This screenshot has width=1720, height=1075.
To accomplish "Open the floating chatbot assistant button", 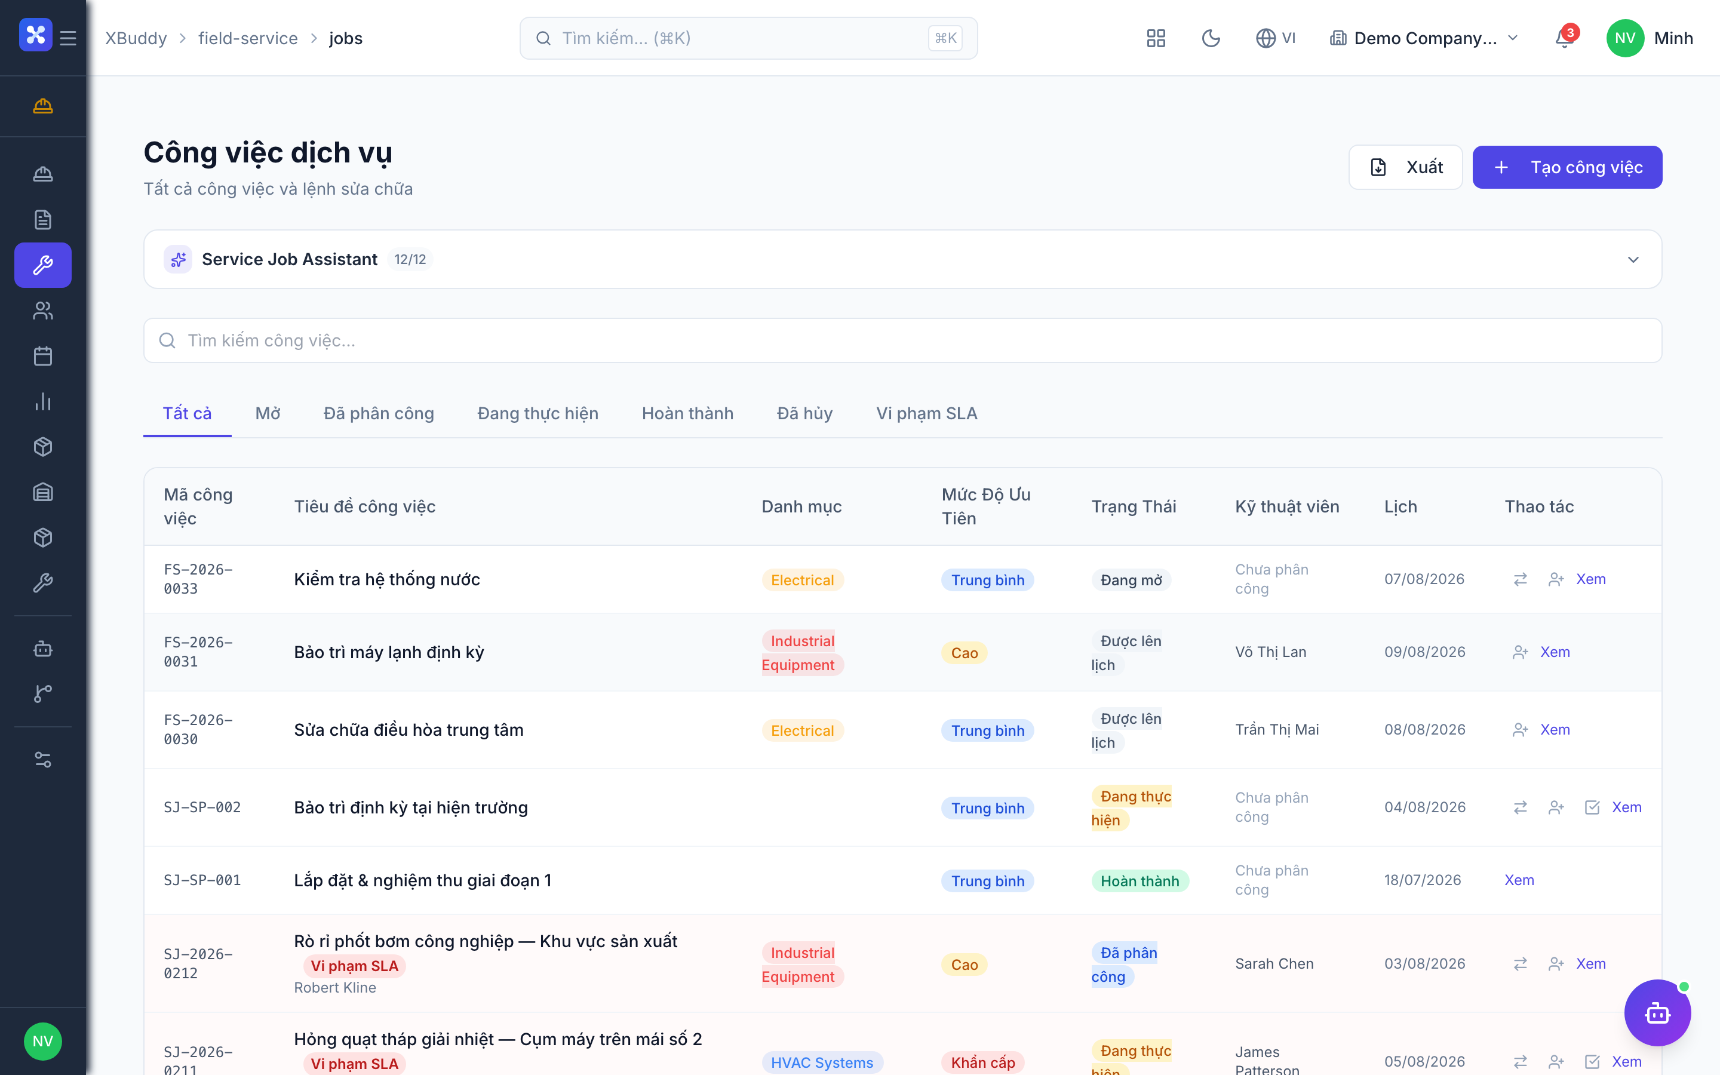I will tap(1657, 1013).
